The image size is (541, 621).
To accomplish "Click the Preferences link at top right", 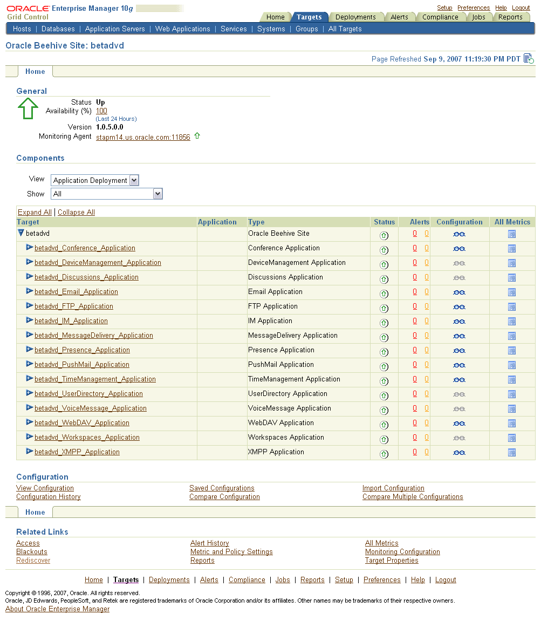I will click(473, 8).
